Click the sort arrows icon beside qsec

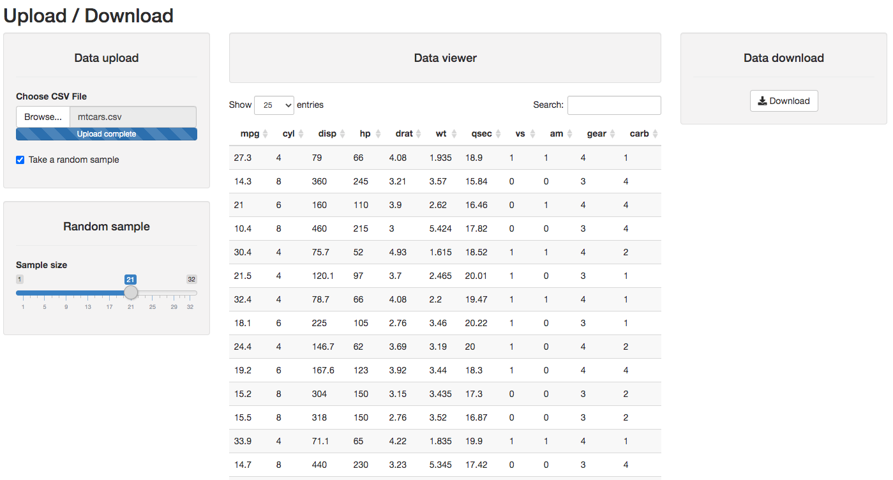(x=499, y=134)
